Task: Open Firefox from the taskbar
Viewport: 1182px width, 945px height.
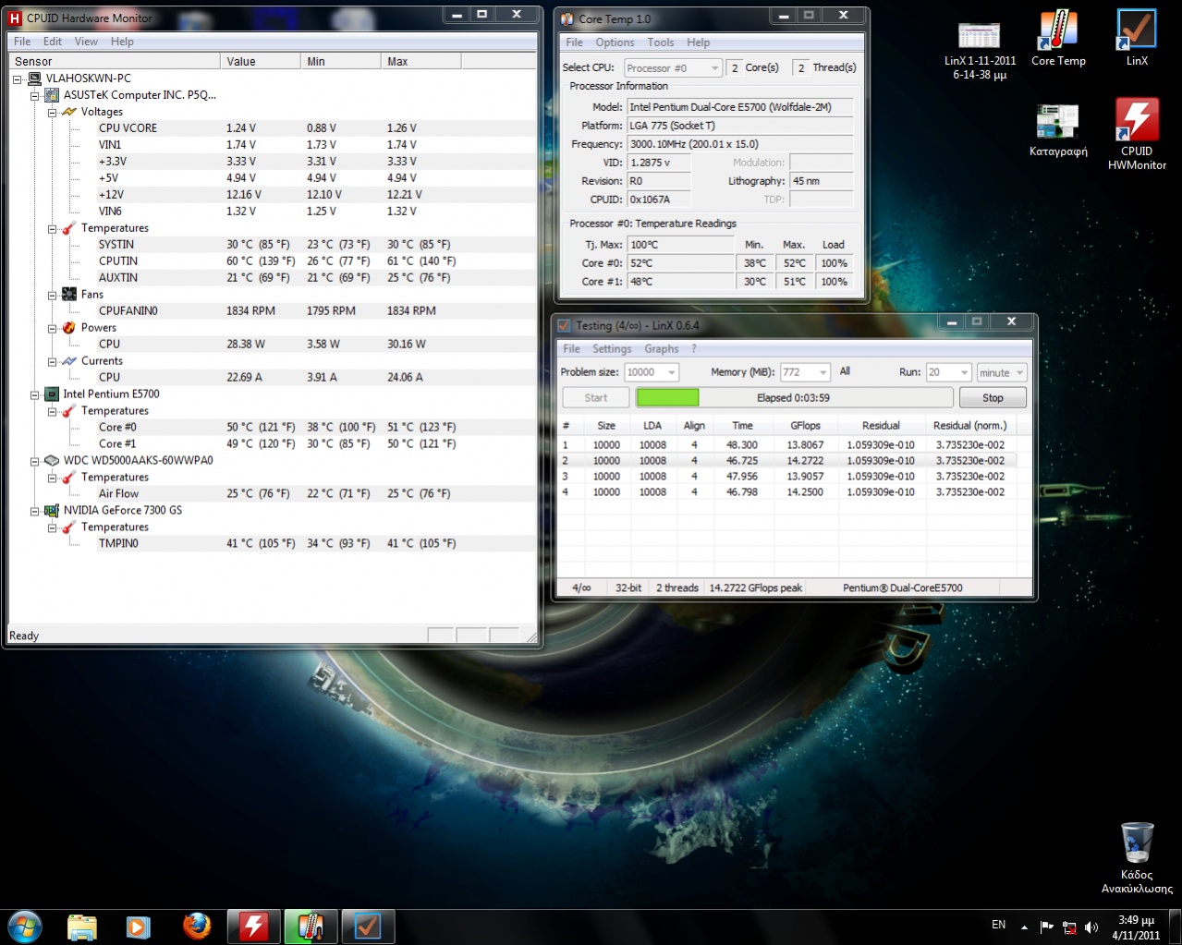Action: 196,927
